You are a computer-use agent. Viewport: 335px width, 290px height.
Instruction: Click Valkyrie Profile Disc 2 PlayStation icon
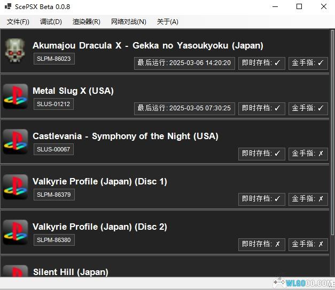click(x=15, y=232)
